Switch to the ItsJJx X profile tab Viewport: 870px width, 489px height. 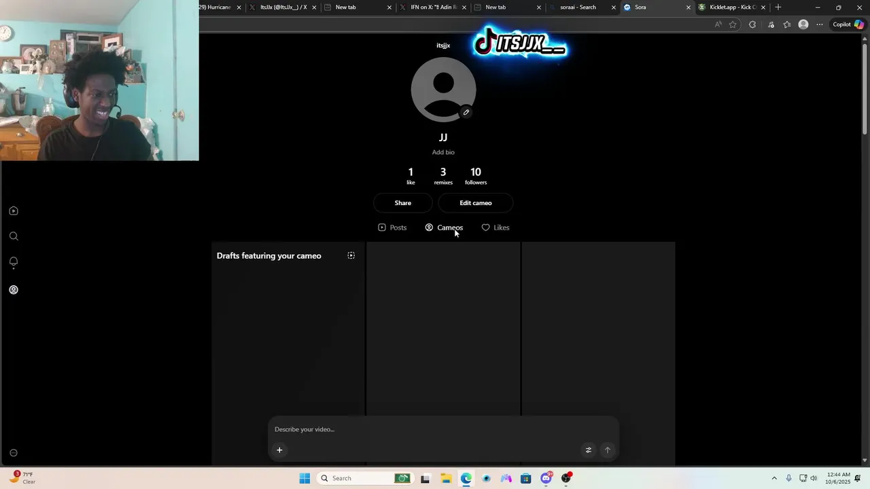283,7
